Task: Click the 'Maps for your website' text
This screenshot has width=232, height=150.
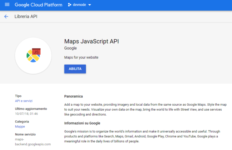Action: click(x=81, y=57)
